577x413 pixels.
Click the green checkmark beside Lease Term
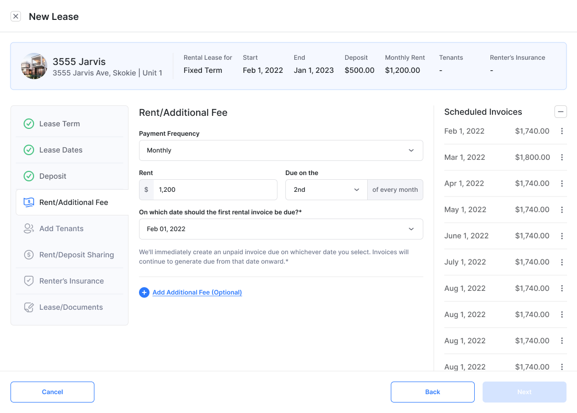(x=29, y=124)
